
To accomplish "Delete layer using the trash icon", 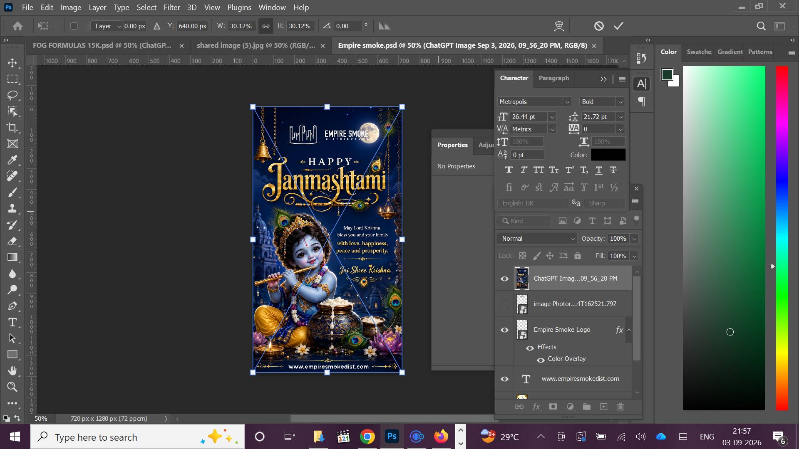I will (x=620, y=407).
